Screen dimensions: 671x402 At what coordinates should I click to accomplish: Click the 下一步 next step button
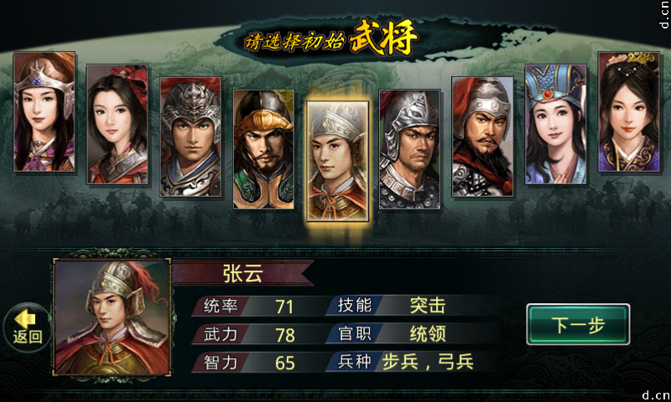coord(578,325)
